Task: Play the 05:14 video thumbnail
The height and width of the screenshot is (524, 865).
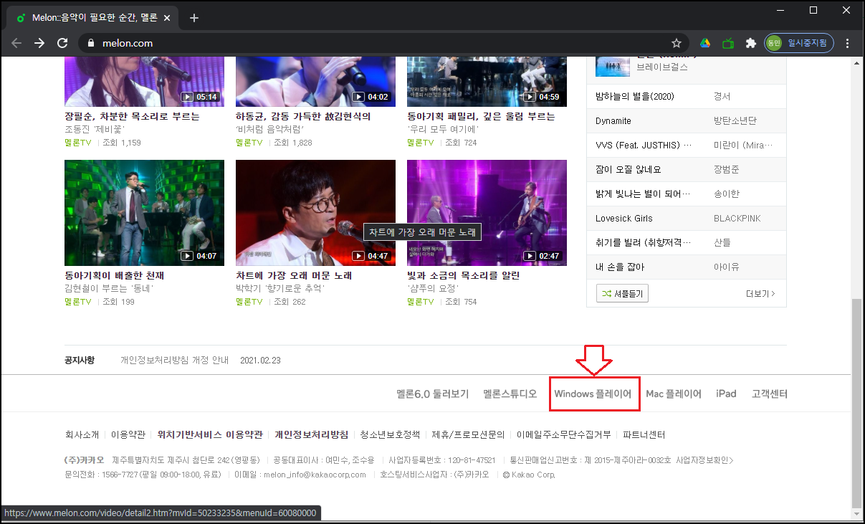Action: point(144,80)
